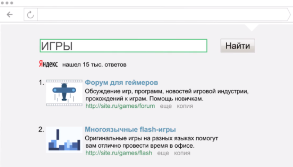
Task: Click the snippet Оригинальные игры на разных языках
Action: 152,142
